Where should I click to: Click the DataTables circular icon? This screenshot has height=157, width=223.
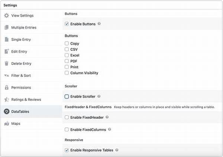coord(6,111)
